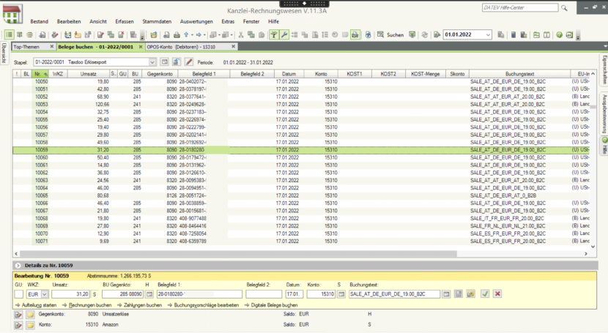
Task: Click the scroll down arrow of table
Action: pyautogui.click(x=593, y=247)
